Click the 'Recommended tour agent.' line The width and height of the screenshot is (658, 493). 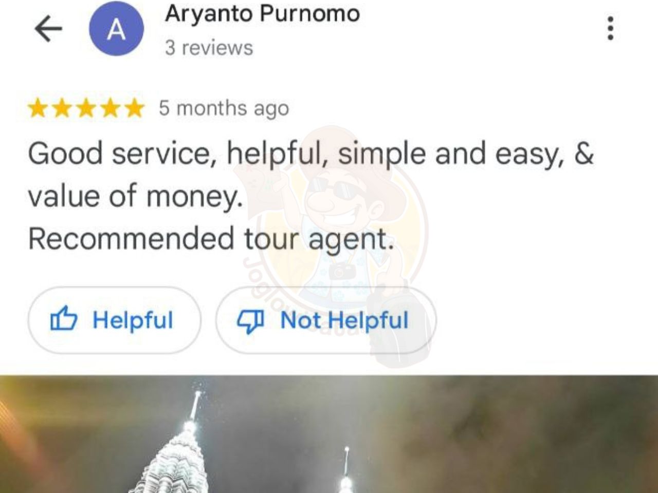click(211, 239)
